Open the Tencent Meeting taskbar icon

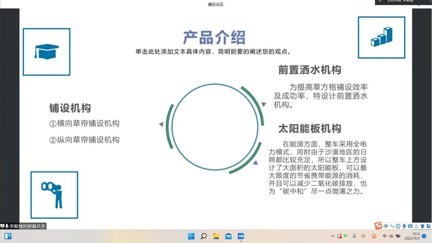[241, 236]
